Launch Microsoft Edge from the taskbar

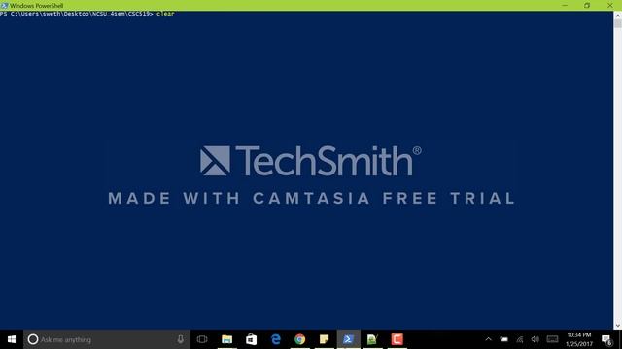[x=276, y=339]
